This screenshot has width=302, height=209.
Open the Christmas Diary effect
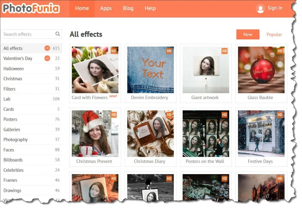[x=150, y=133]
